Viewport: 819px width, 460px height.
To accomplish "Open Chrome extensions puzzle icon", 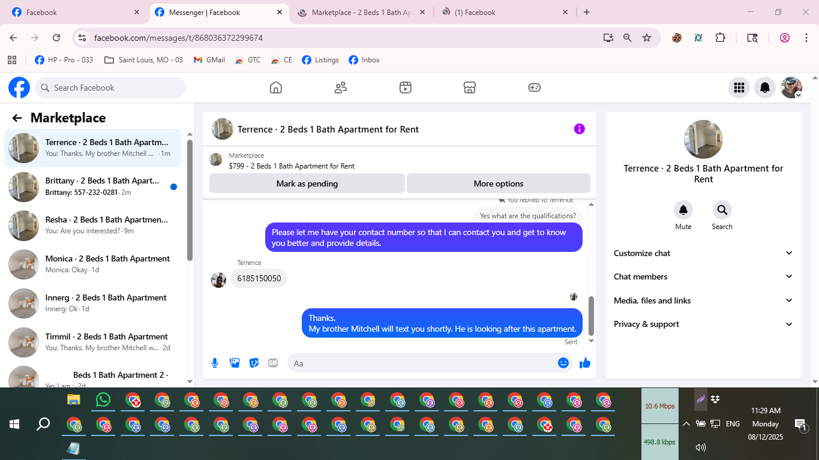I will tap(720, 38).
